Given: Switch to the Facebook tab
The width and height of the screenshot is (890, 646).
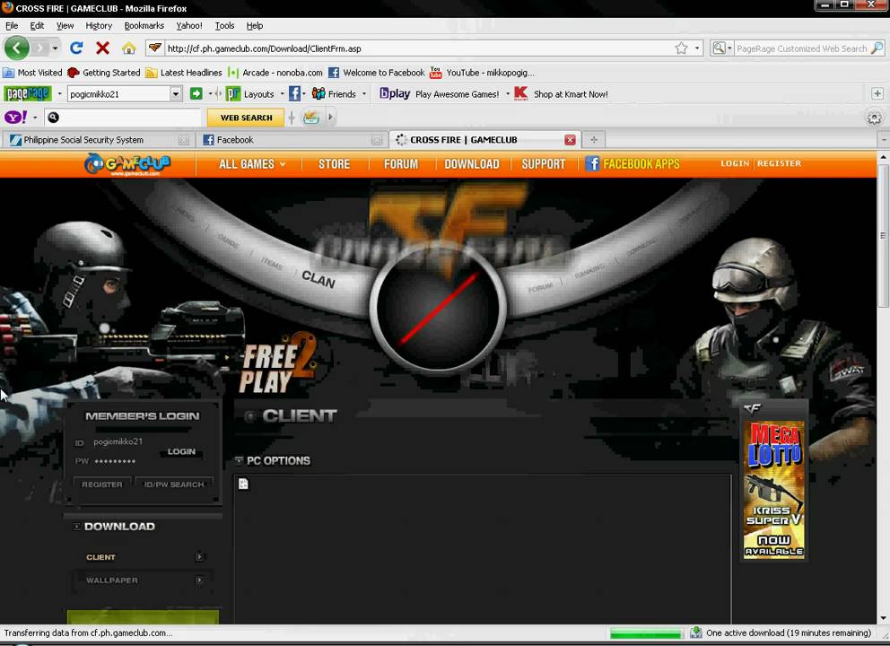Looking at the screenshot, I should click(292, 140).
